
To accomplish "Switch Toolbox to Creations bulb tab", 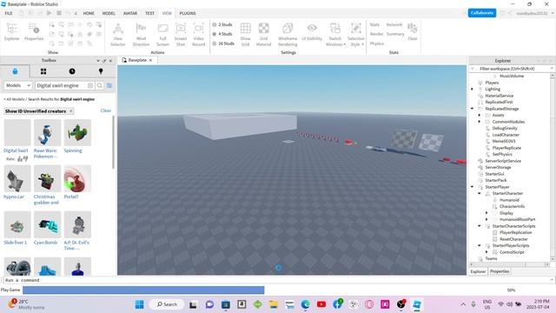I will [x=101, y=71].
